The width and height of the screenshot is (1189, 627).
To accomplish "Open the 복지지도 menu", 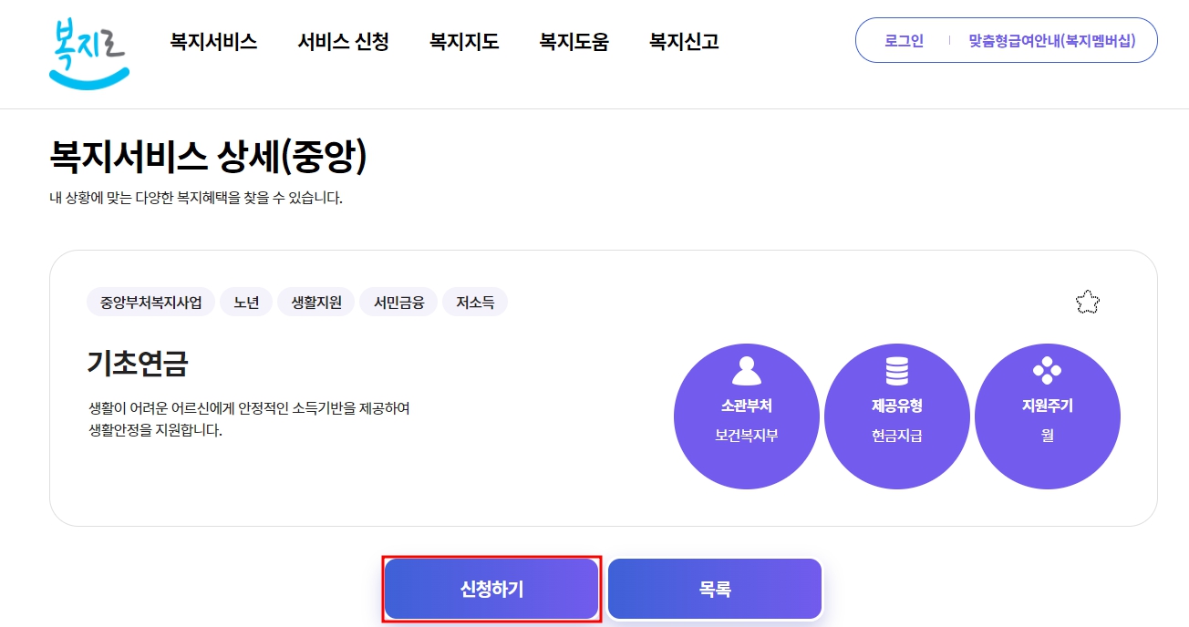I will 463,41.
